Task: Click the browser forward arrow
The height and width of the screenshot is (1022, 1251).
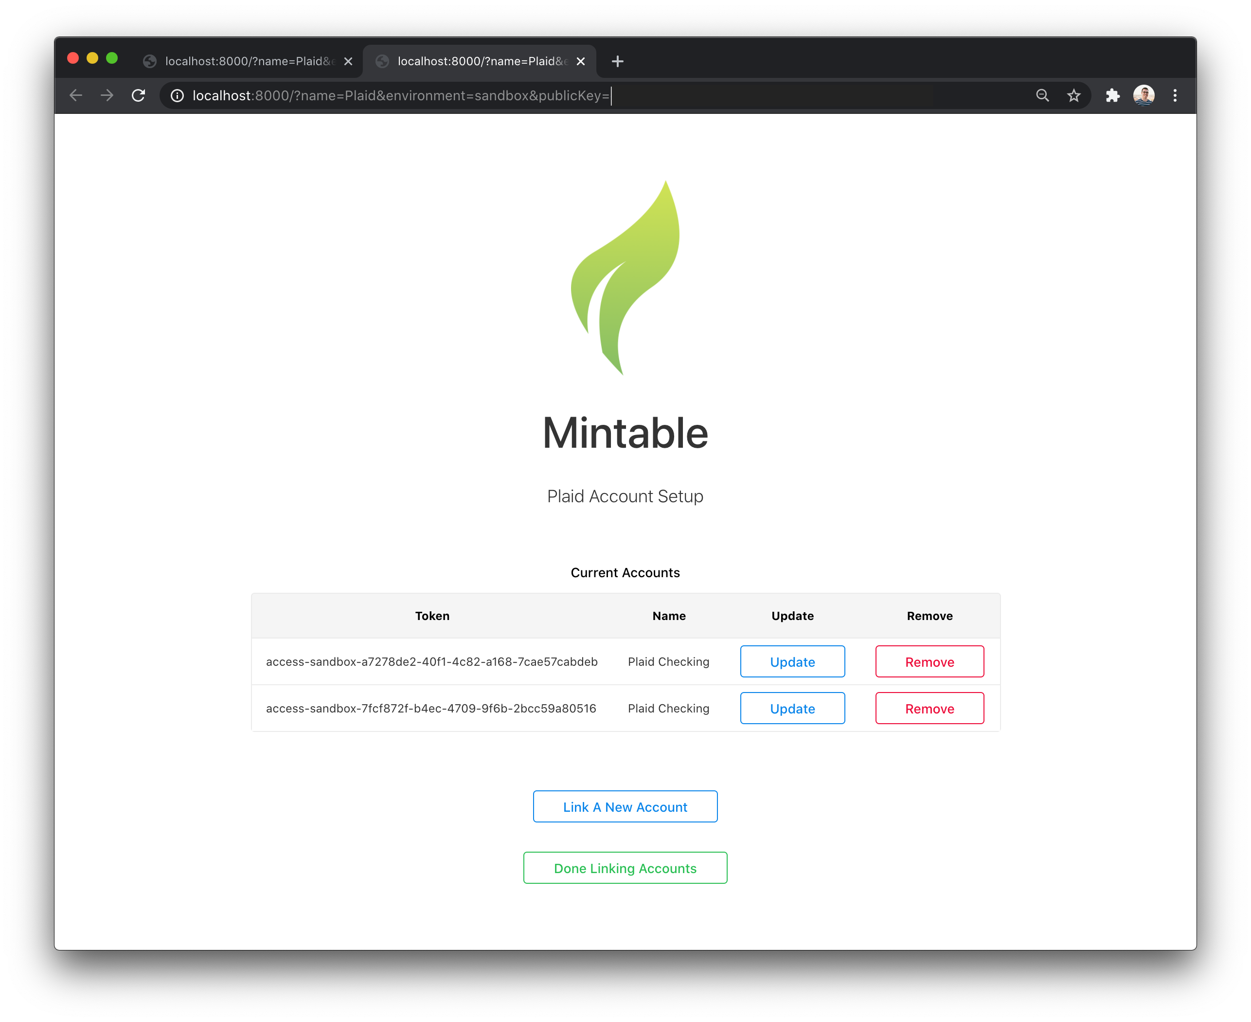Action: [107, 95]
